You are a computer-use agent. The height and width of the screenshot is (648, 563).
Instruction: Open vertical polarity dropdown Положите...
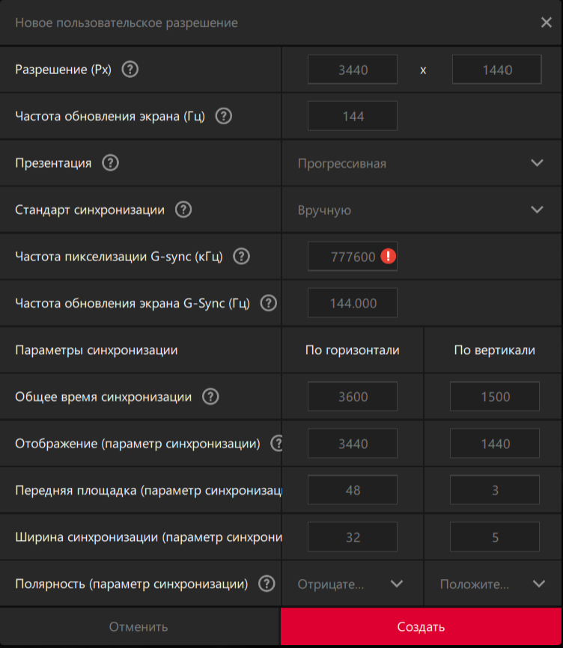click(538, 584)
